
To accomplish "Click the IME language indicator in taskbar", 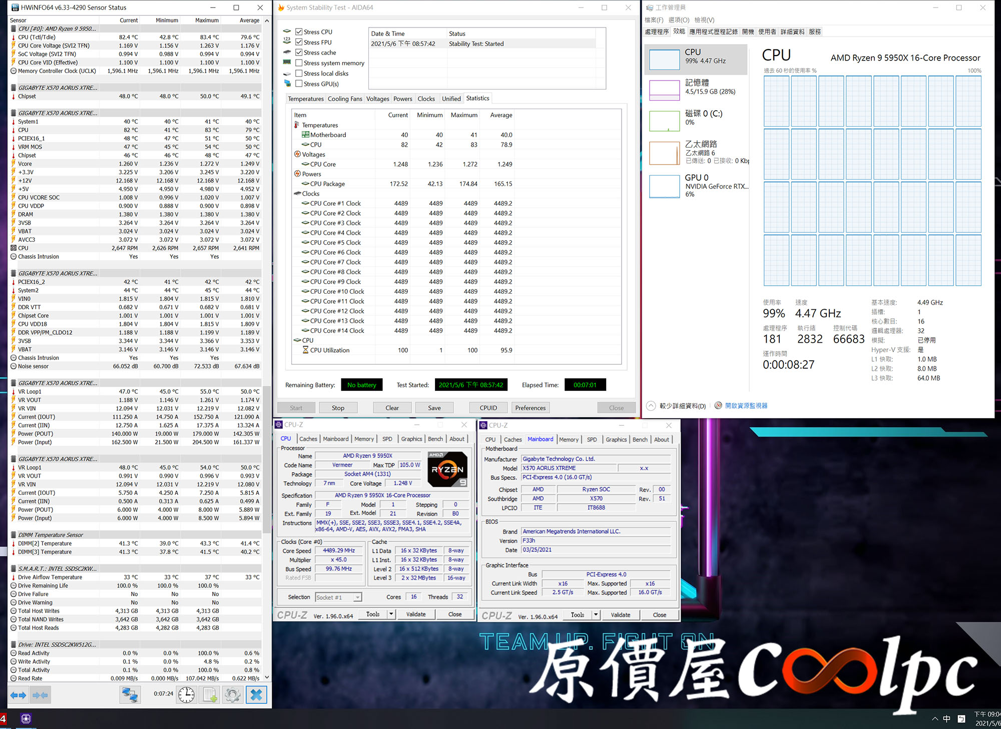I will tap(946, 719).
